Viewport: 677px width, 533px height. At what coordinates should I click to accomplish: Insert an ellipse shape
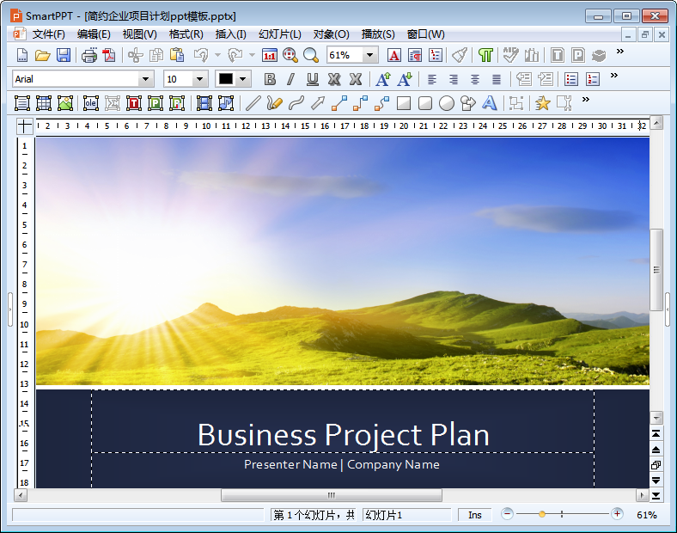coord(447,103)
